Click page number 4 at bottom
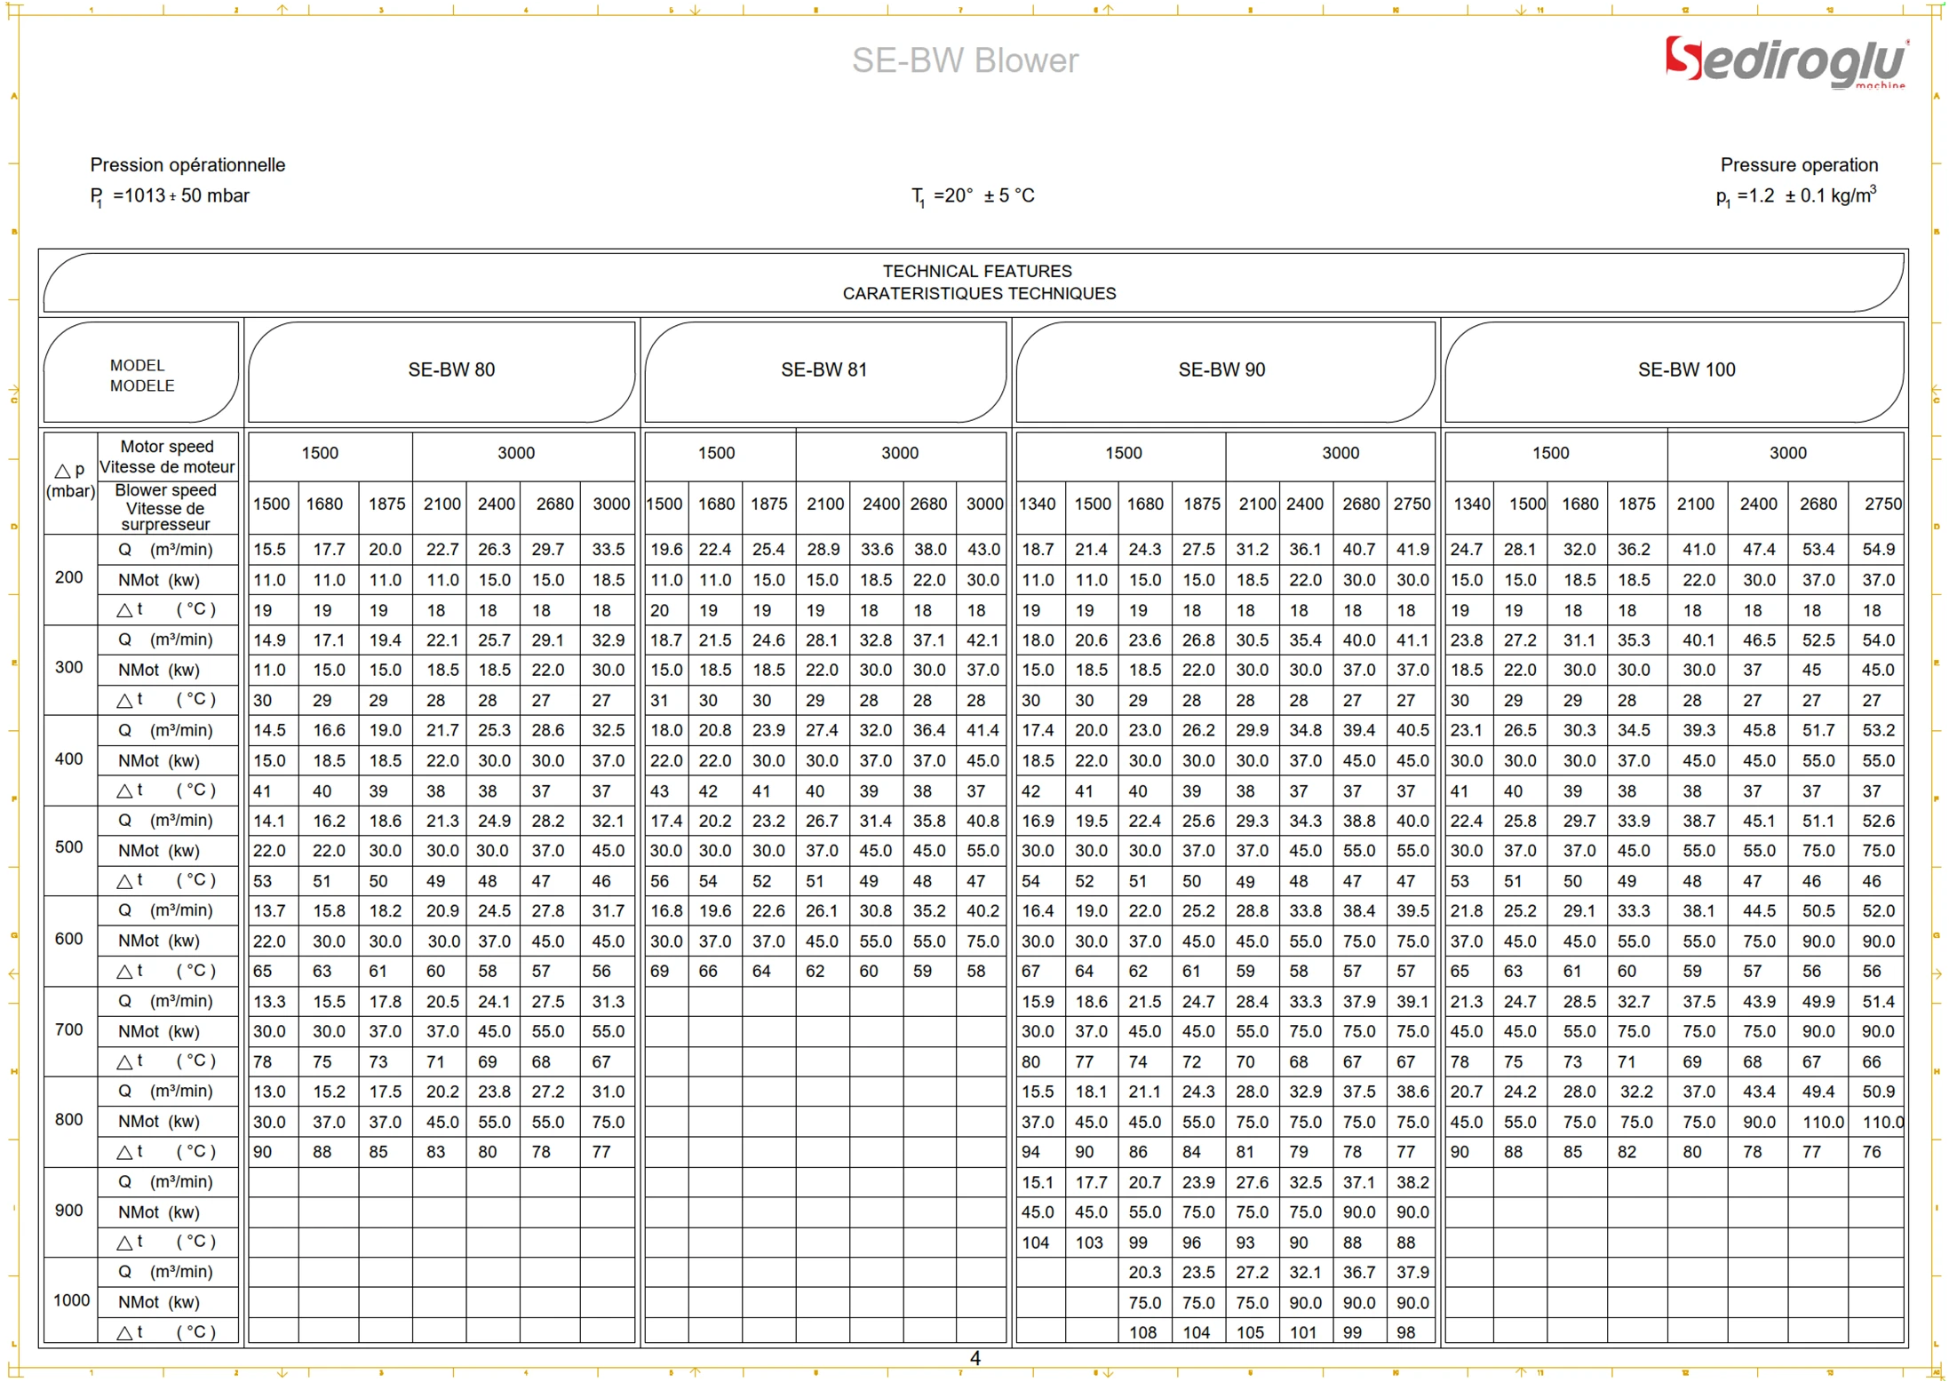1949x1382 pixels. [x=974, y=1358]
